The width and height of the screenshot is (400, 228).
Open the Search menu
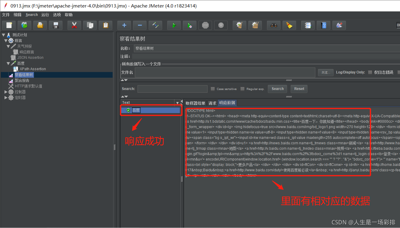coord(32,15)
